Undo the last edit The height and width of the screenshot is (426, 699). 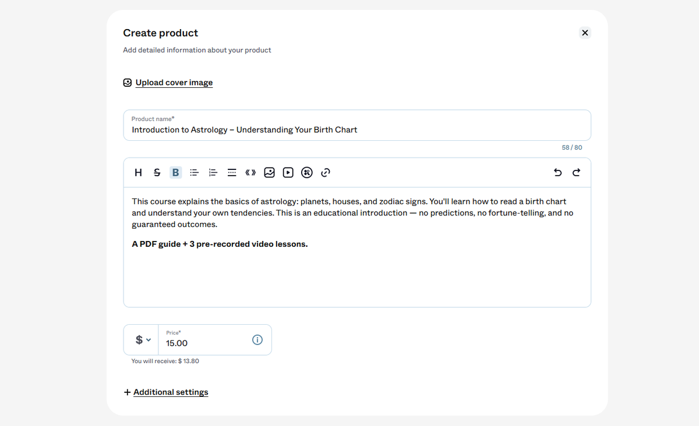tap(557, 172)
